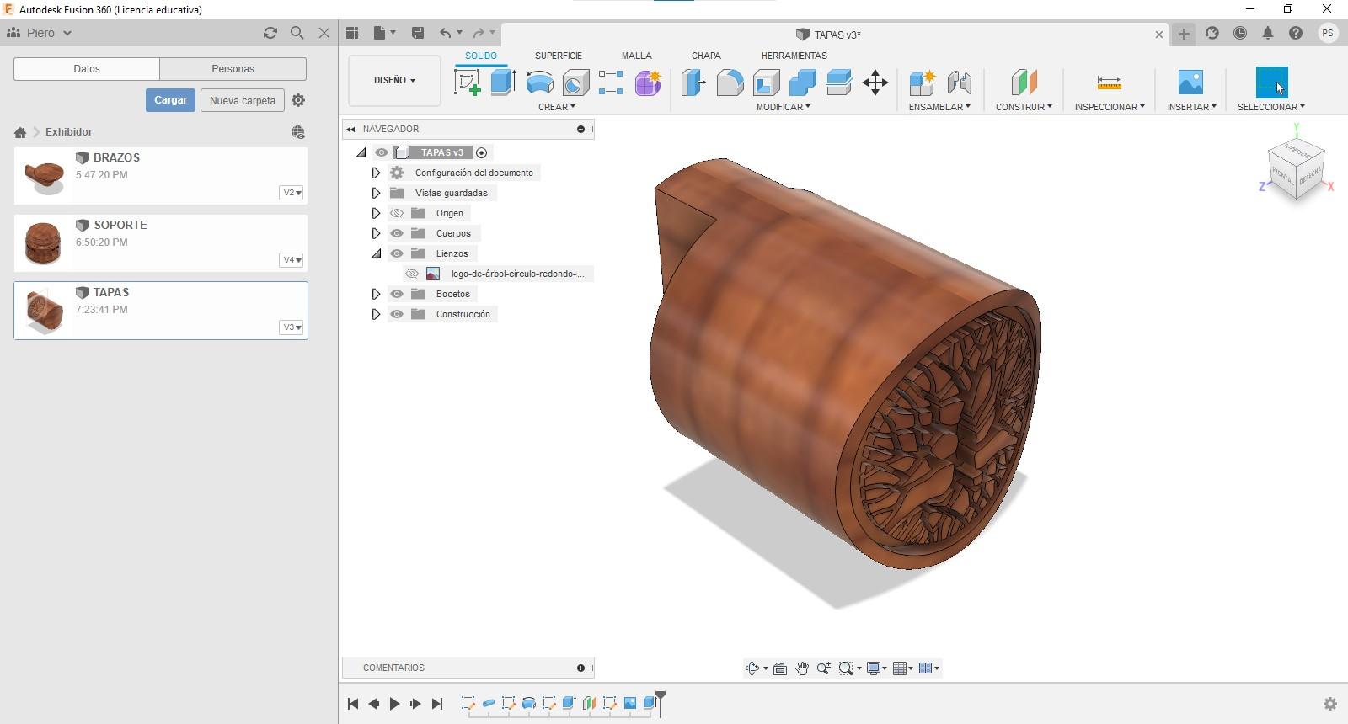Image resolution: width=1348 pixels, height=724 pixels.
Task: Open the BRAZOS version V2 dropdown
Action: pyautogui.click(x=292, y=193)
